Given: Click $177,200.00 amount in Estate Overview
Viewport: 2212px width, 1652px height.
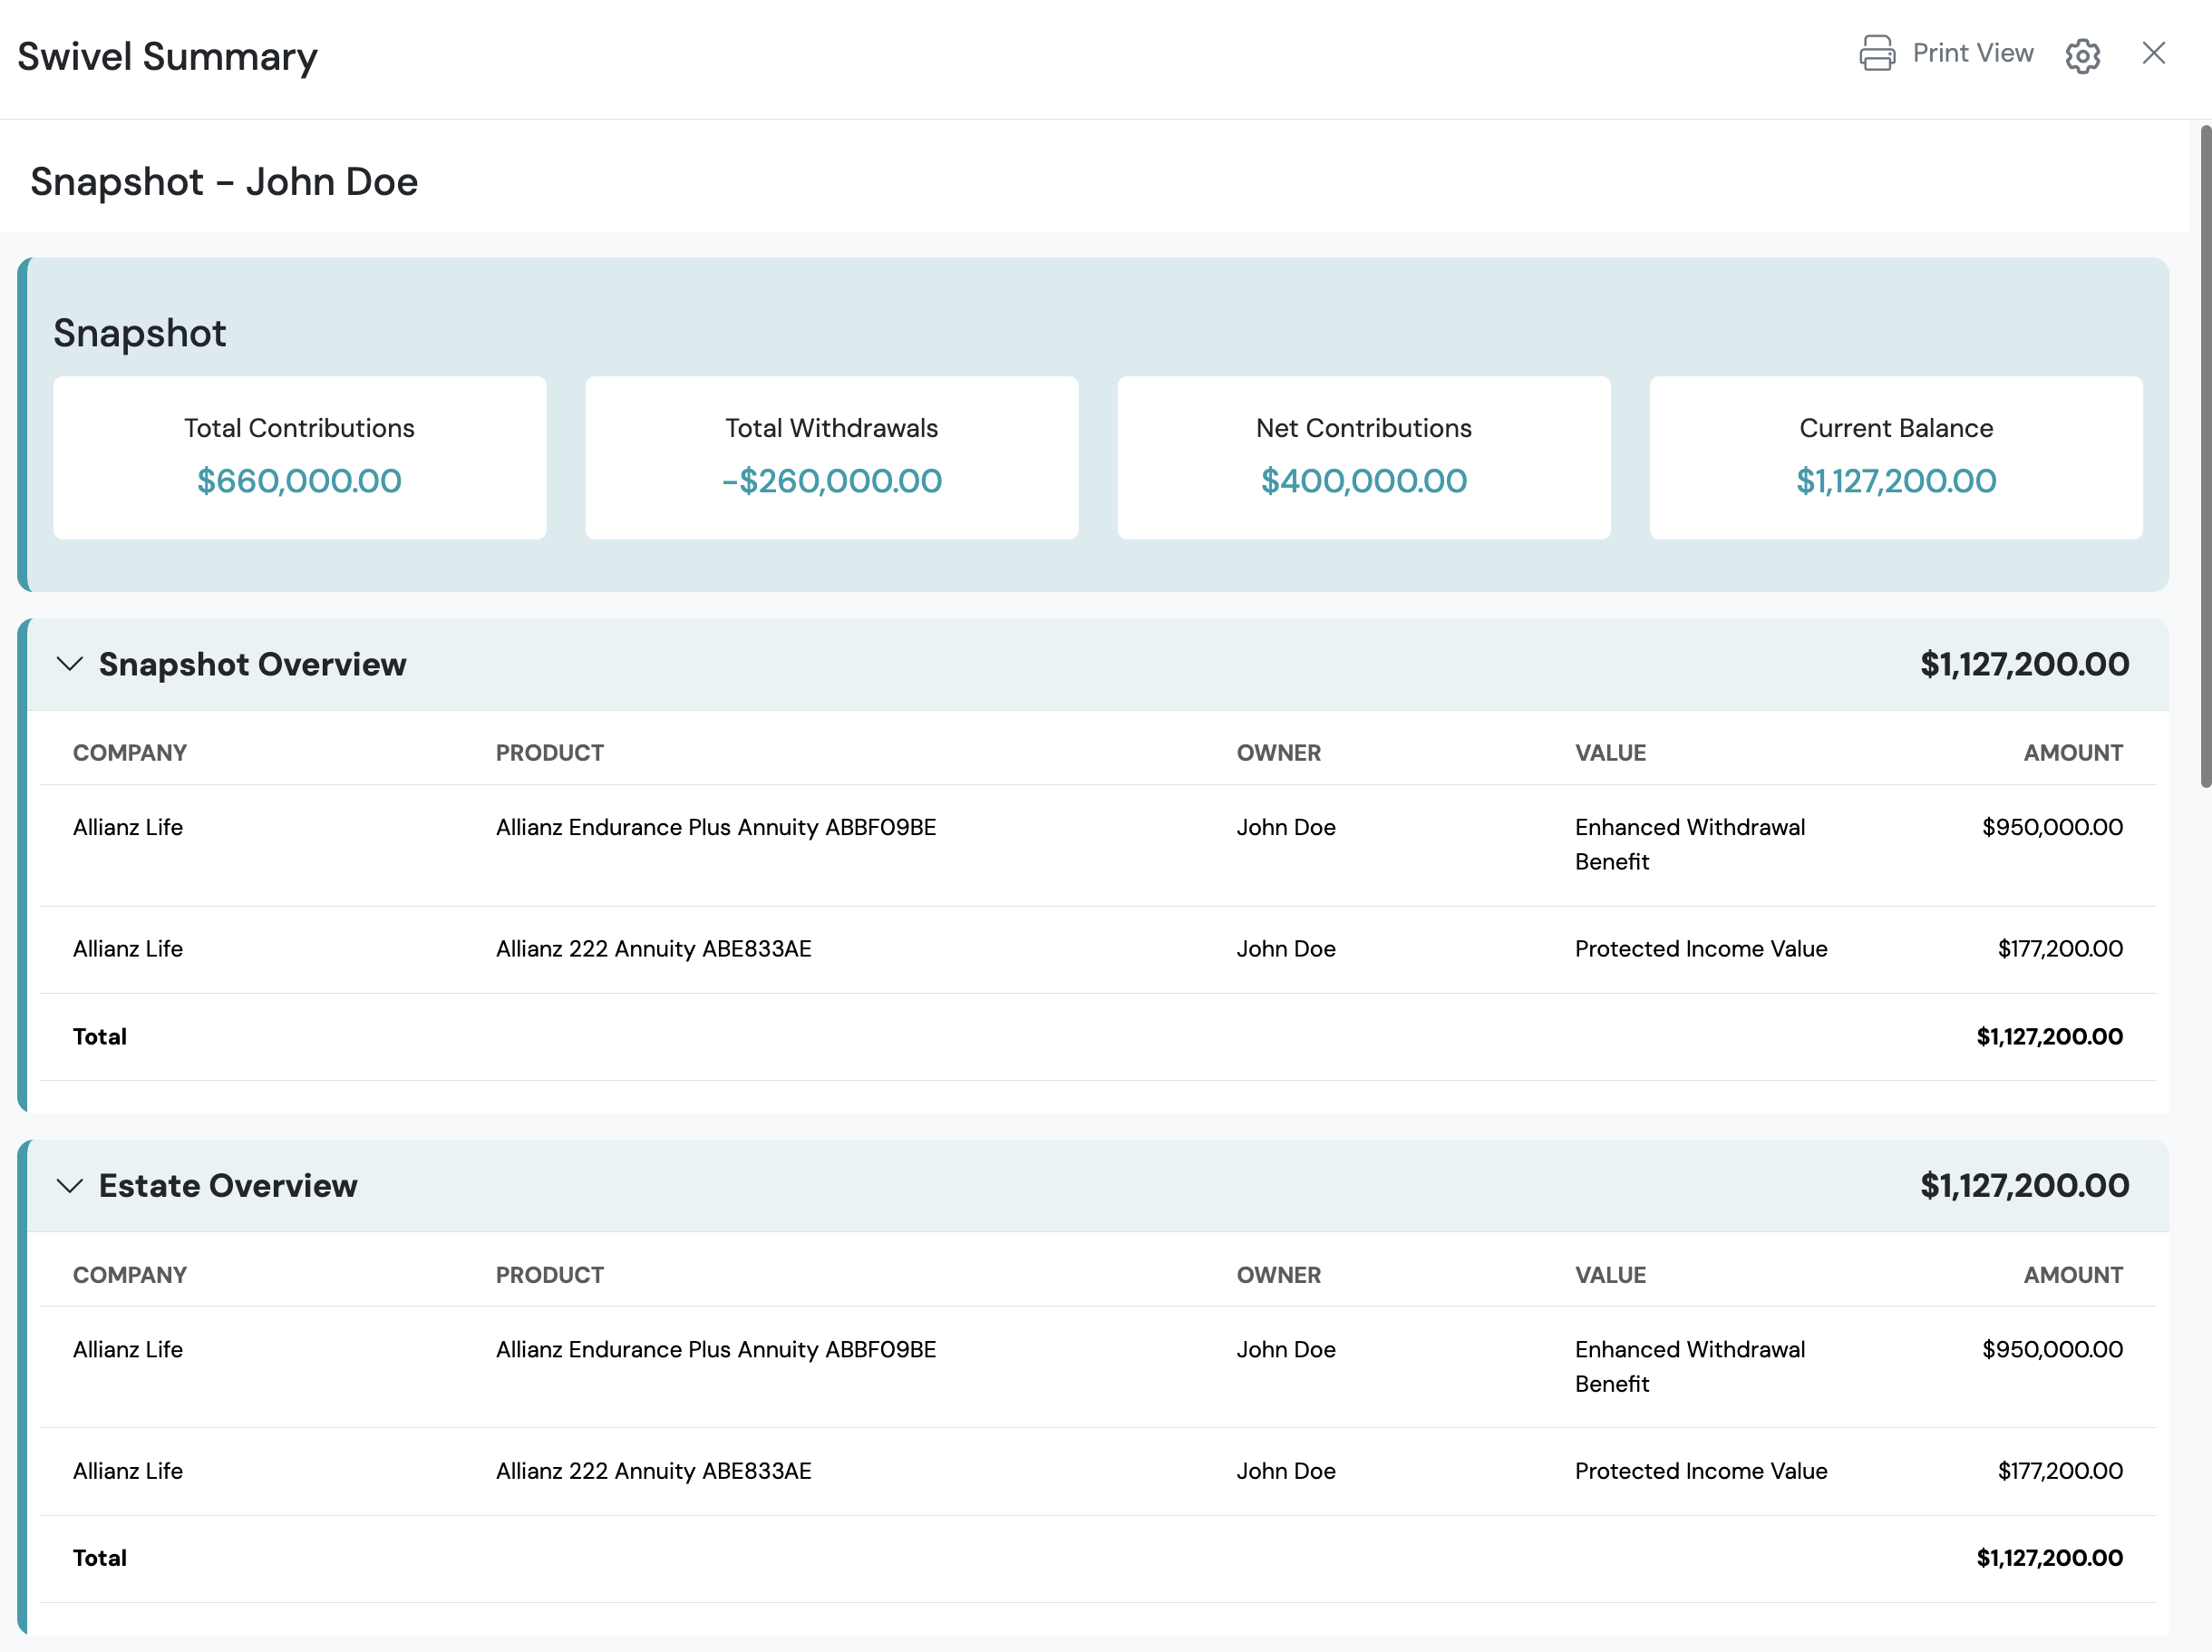Looking at the screenshot, I should [x=2060, y=1470].
